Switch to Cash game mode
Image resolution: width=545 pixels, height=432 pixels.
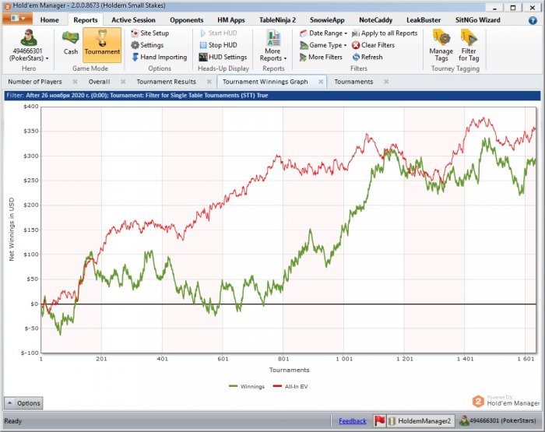[71, 43]
